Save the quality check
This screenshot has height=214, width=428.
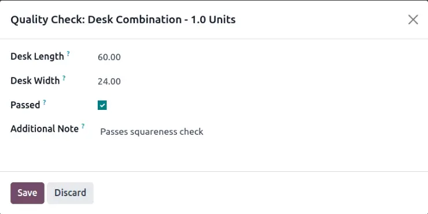27,193
